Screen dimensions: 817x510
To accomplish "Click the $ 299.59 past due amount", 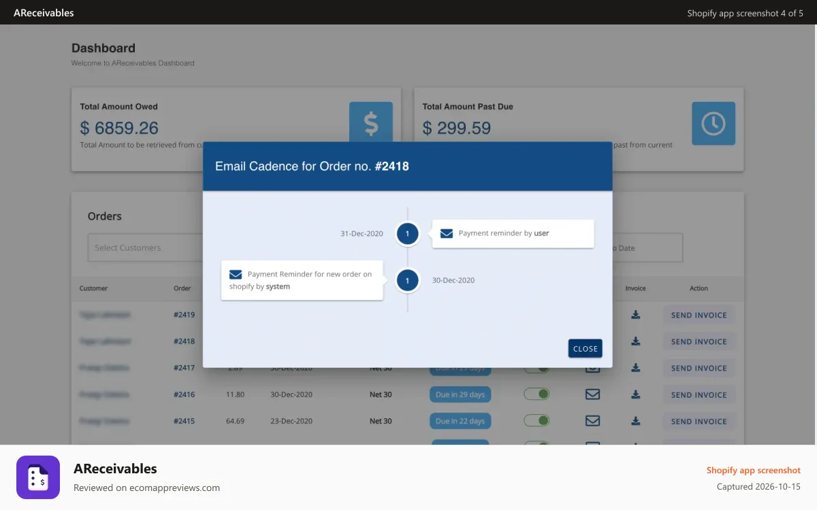I will pyautogui.click(x=457, y=128).
